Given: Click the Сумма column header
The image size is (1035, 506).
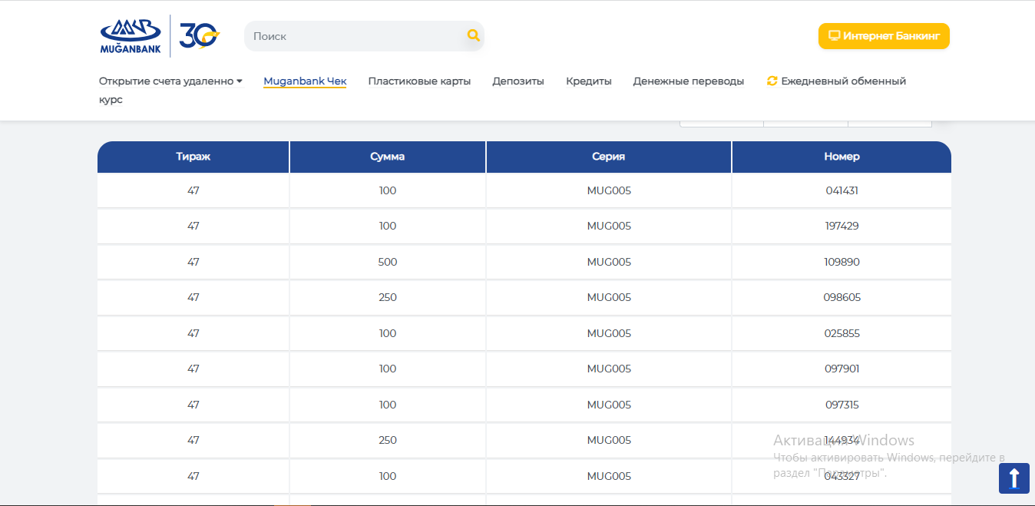Looking at the screenshot, I should click(388, 157).
